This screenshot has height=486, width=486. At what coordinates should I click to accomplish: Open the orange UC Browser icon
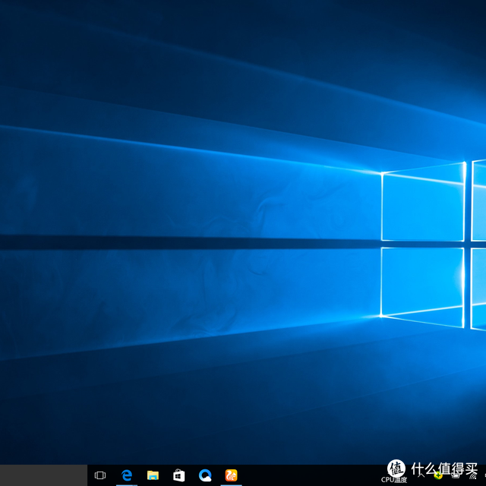(231, 475)
